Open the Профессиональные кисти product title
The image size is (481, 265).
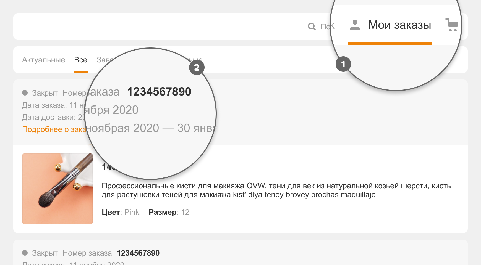276,190
